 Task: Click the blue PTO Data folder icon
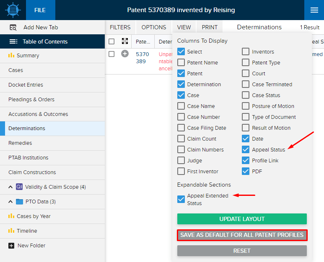tap(19, 201)
